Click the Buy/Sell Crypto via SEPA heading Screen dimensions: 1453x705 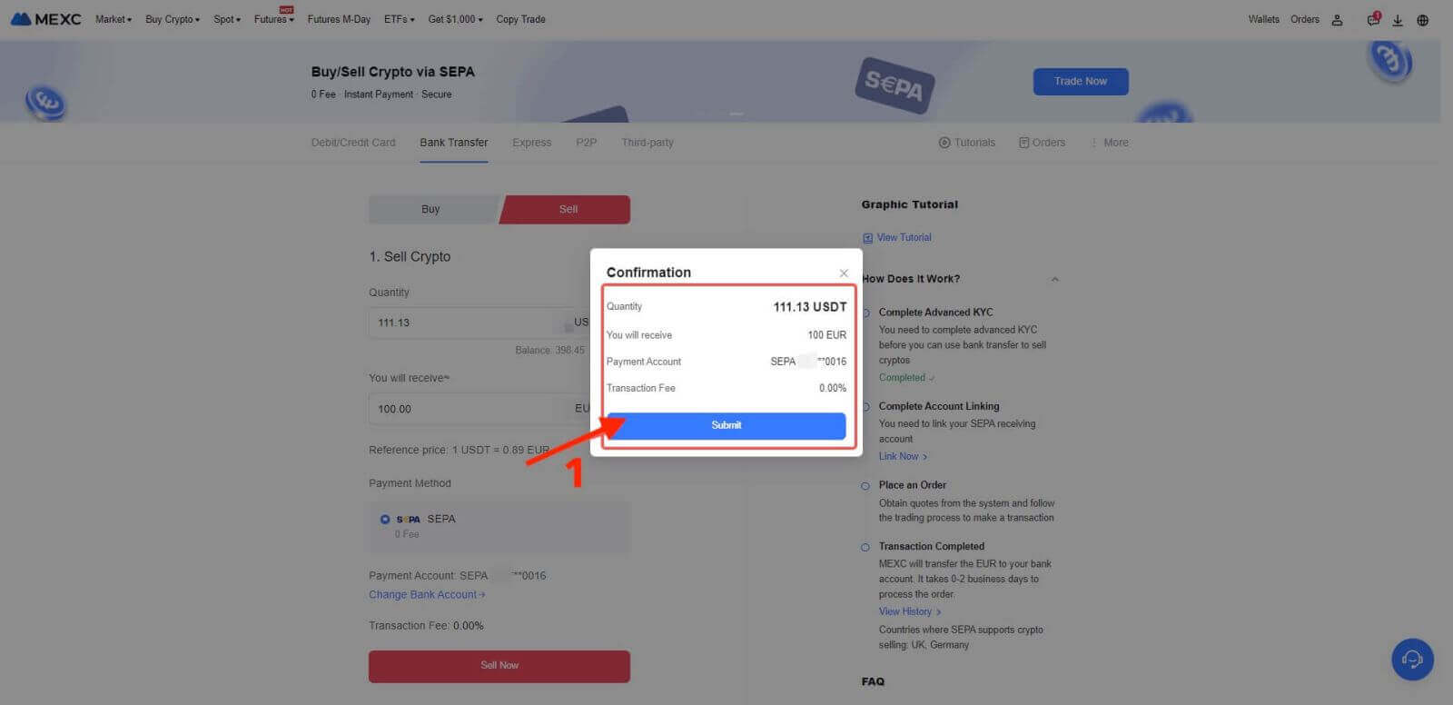[392, 72]
